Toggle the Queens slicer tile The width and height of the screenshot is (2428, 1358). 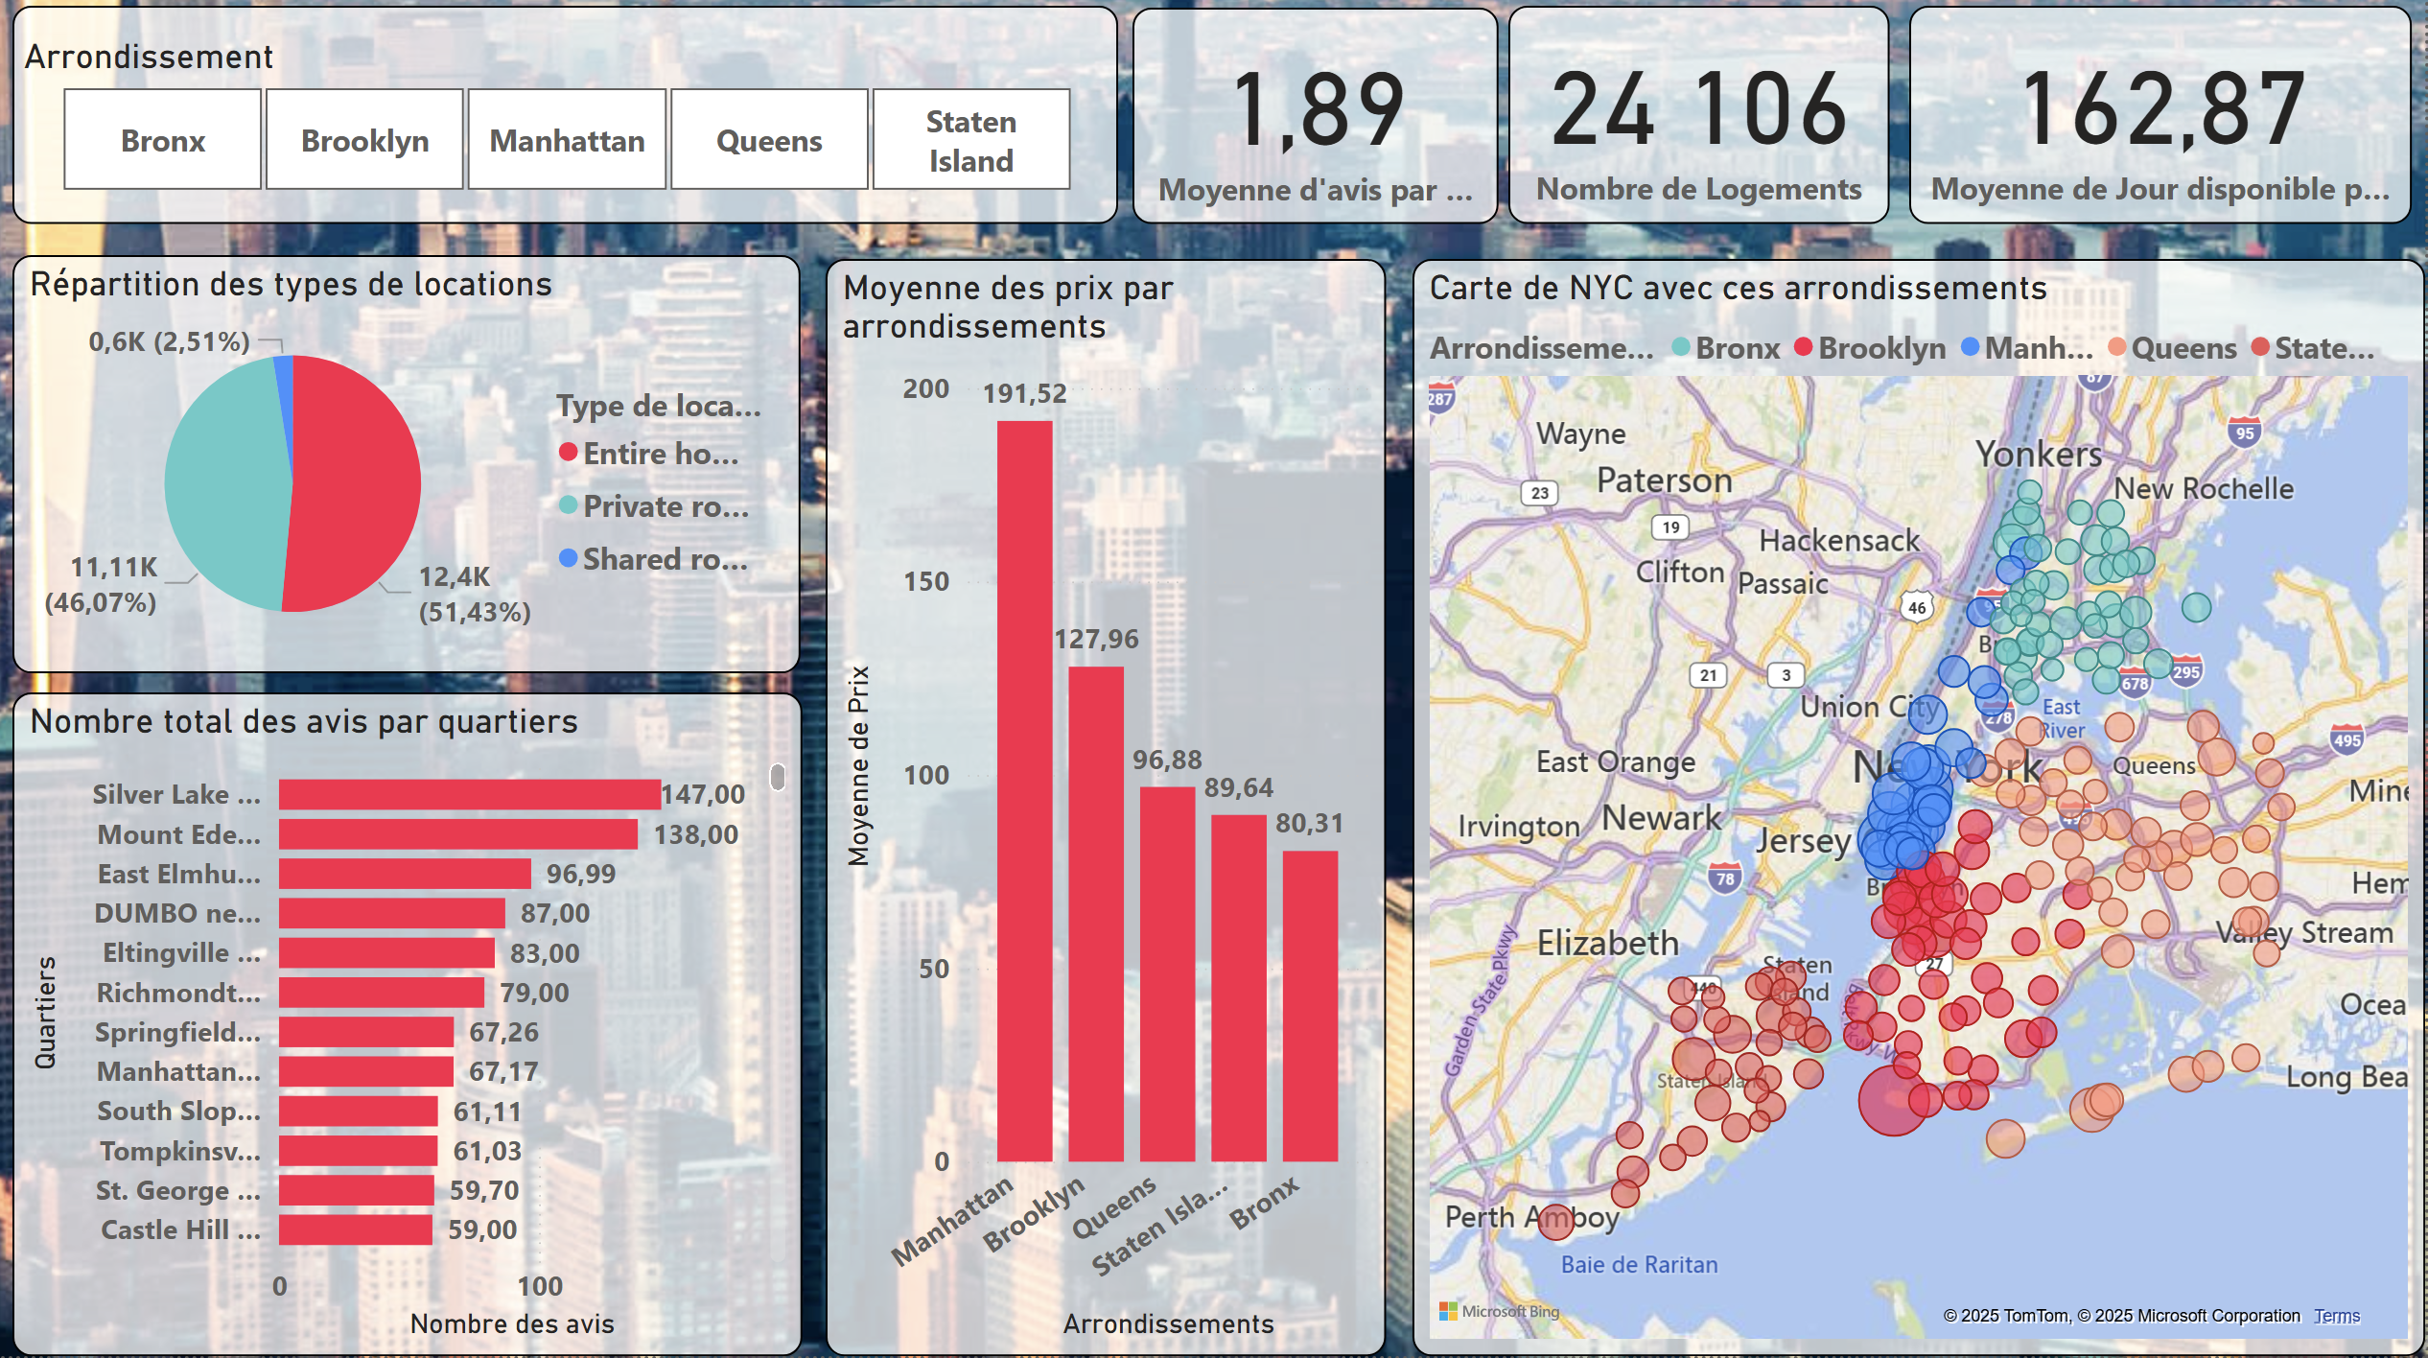click(x=769, y=140)
